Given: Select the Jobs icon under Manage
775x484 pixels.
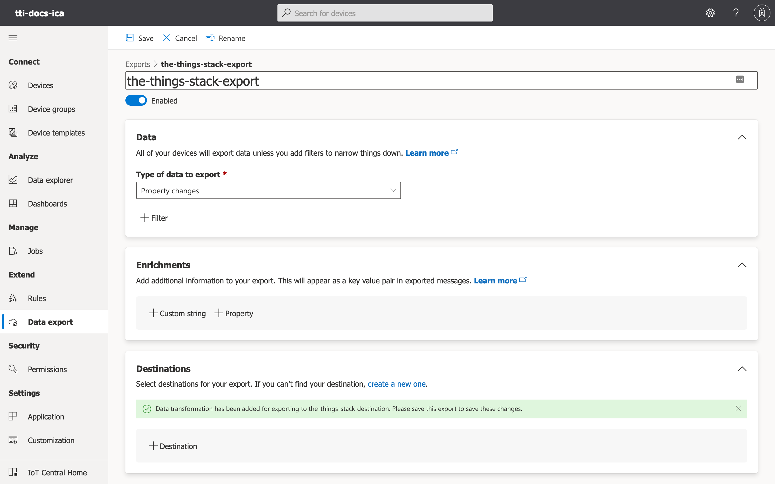Looking at the screenshot, I should (13, 251).
